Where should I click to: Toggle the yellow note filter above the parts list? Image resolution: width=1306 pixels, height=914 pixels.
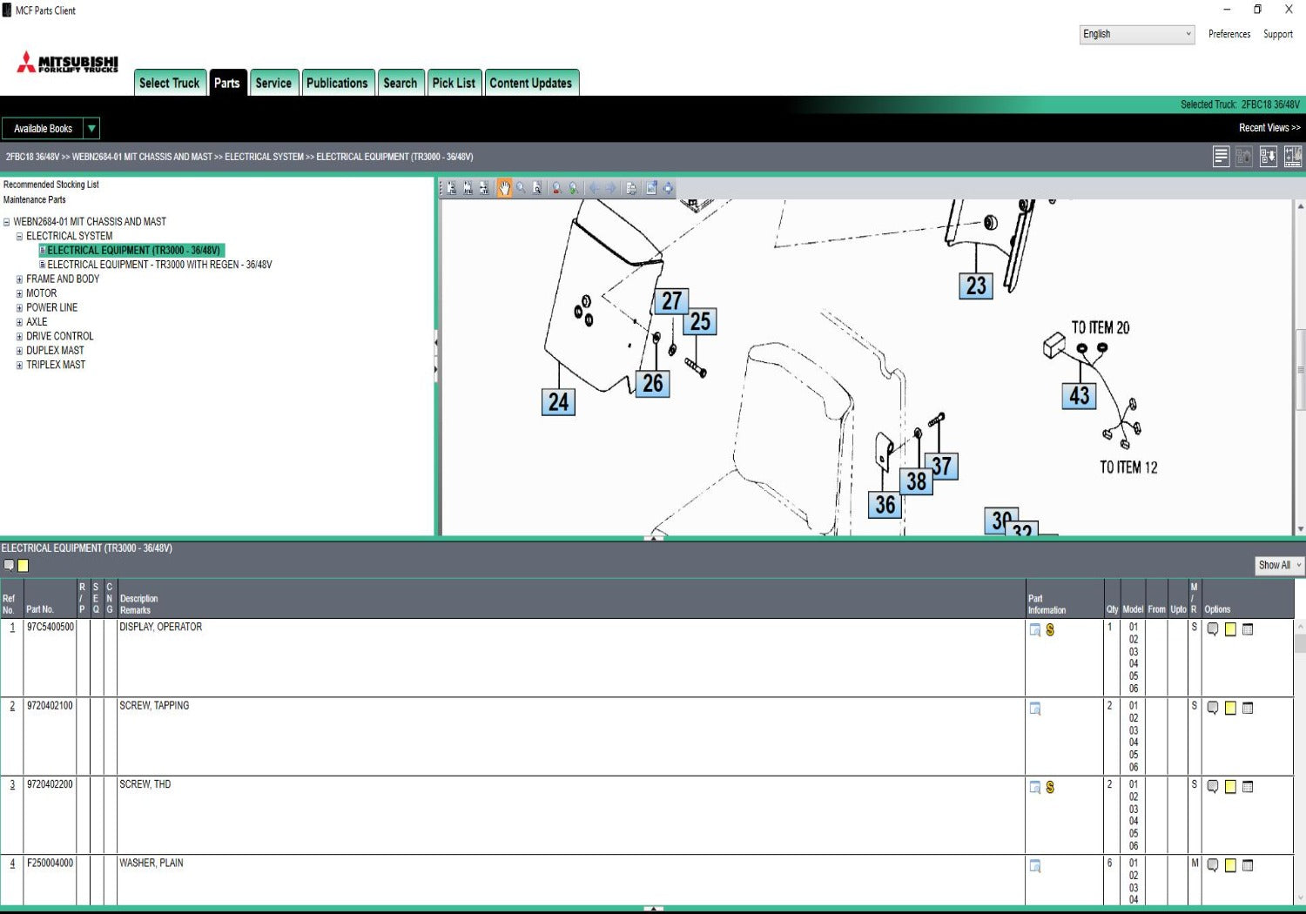point(24,566)
